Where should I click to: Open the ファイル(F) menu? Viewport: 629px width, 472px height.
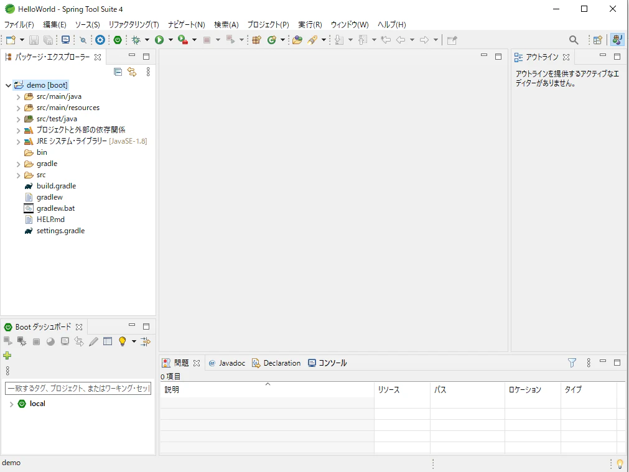[x=19, y=25]
